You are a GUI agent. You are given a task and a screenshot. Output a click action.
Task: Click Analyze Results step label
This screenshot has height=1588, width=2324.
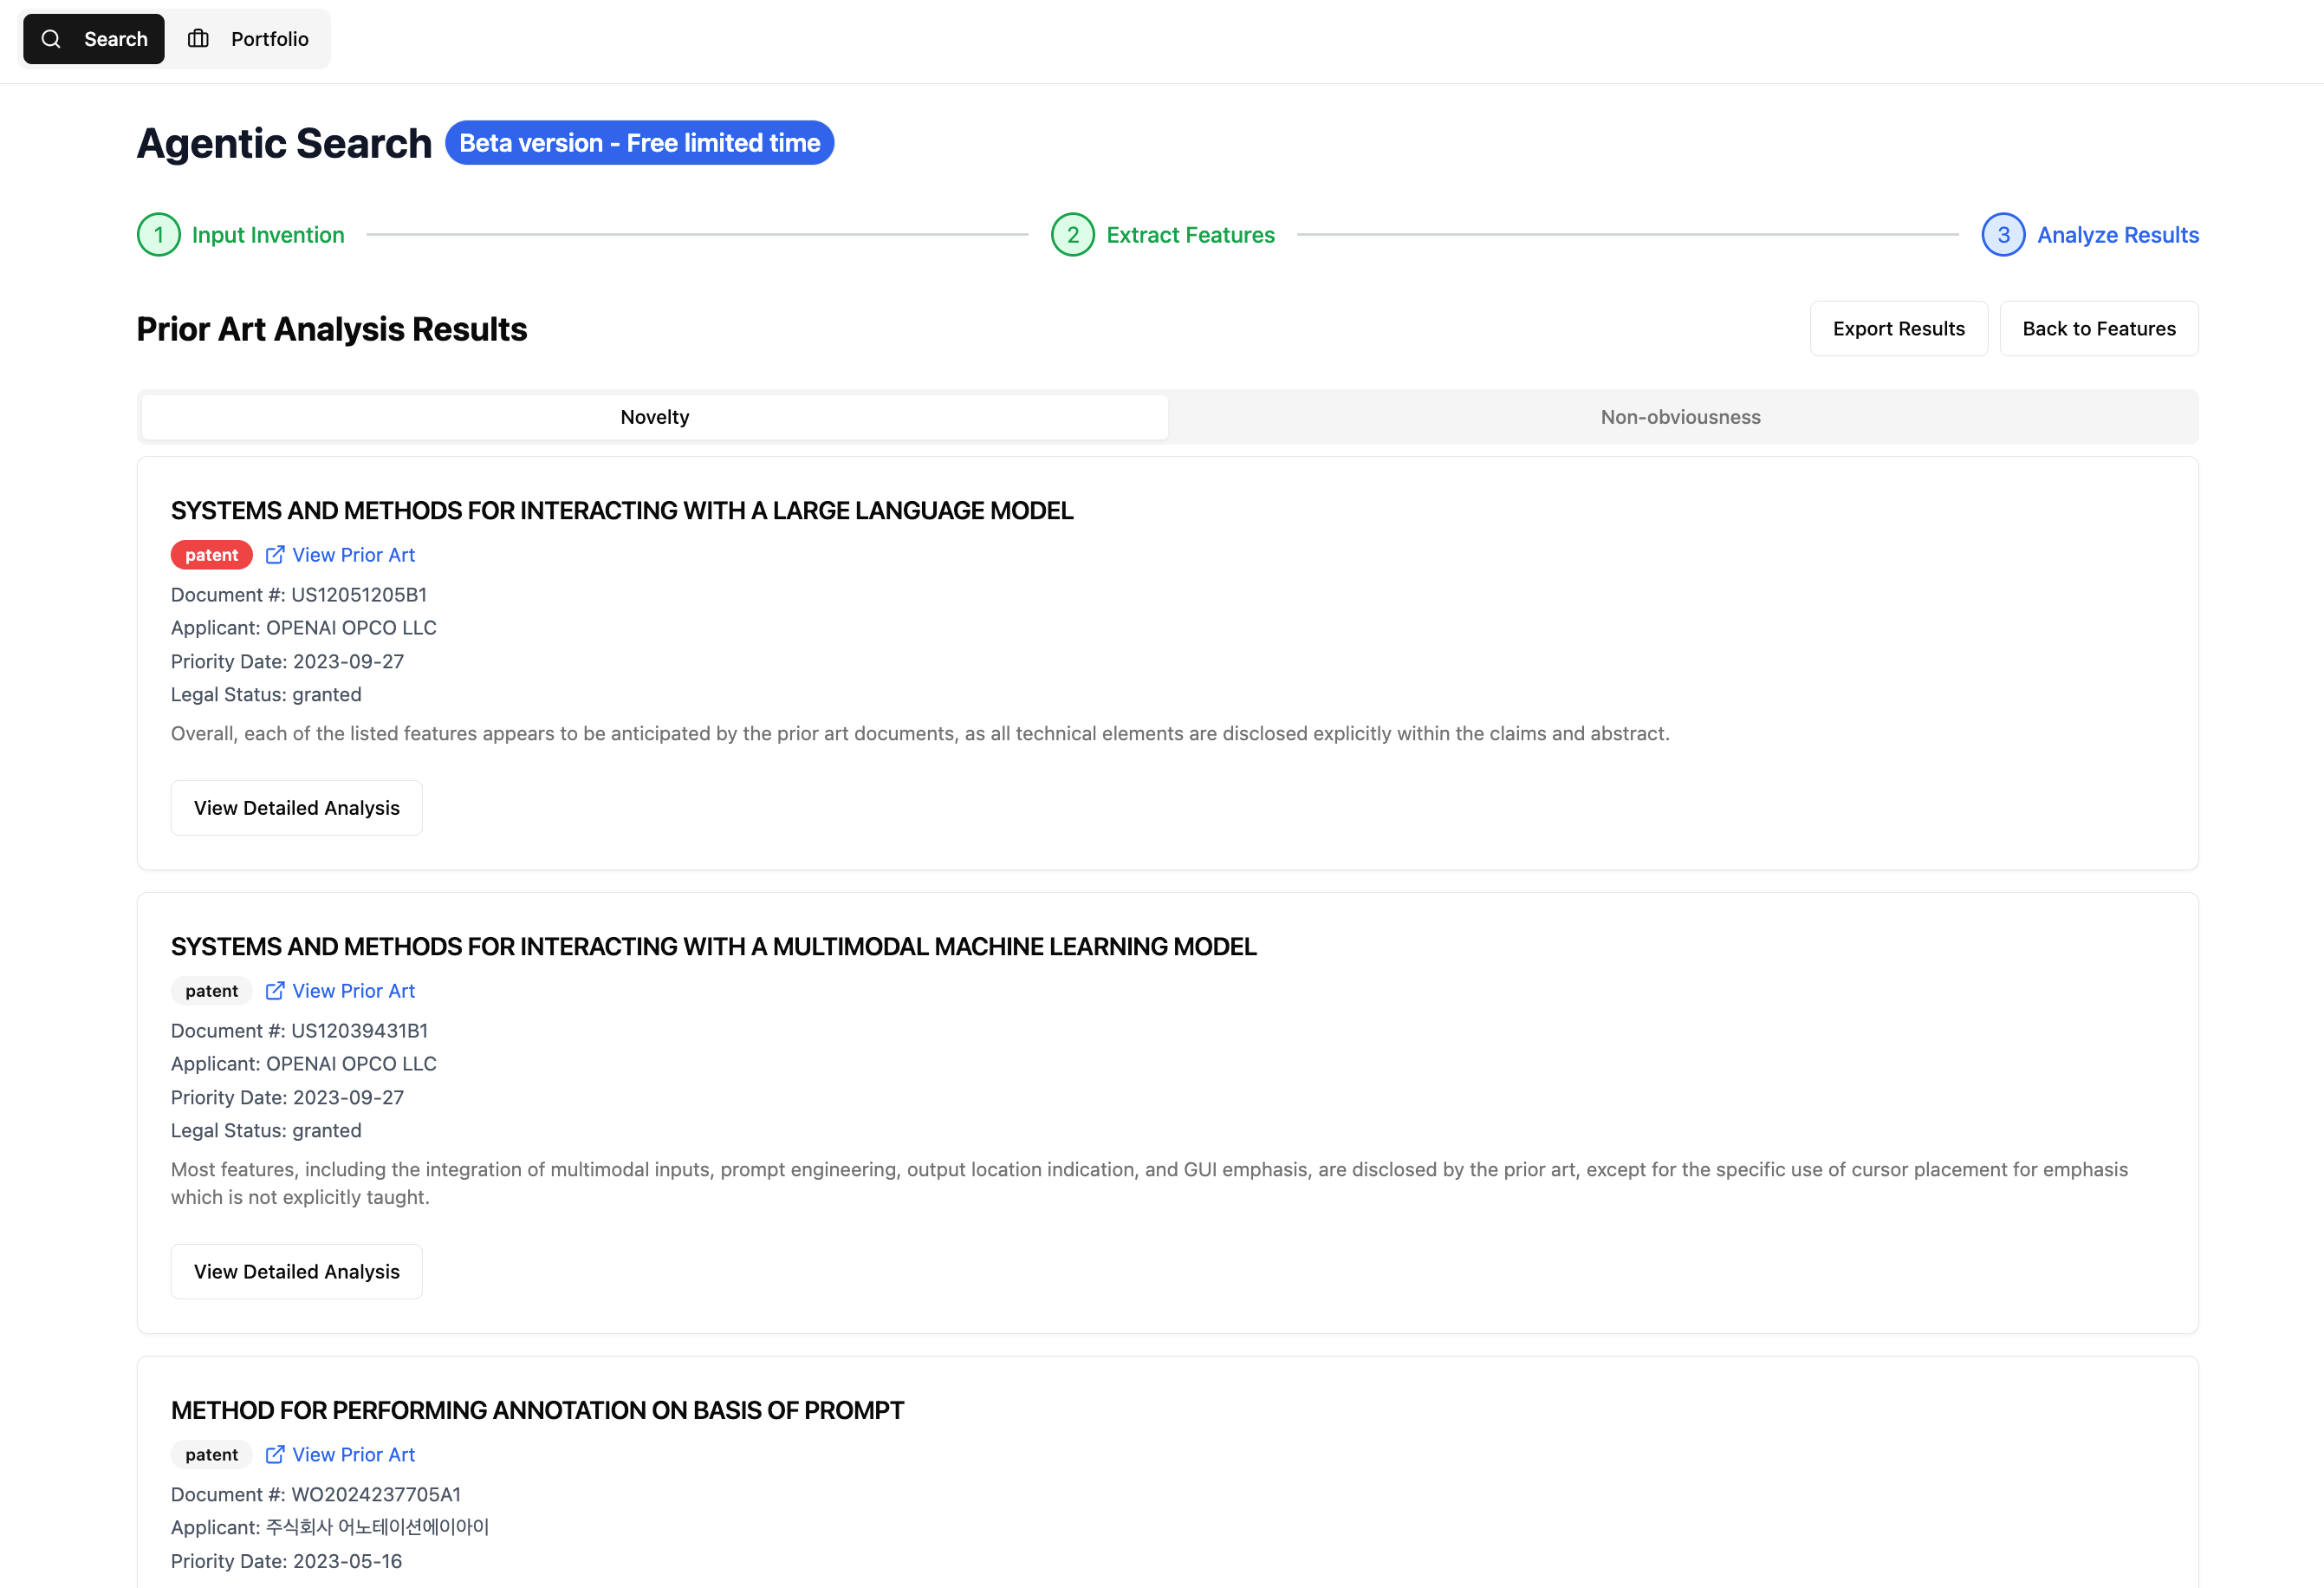[x=2118, y=235]
